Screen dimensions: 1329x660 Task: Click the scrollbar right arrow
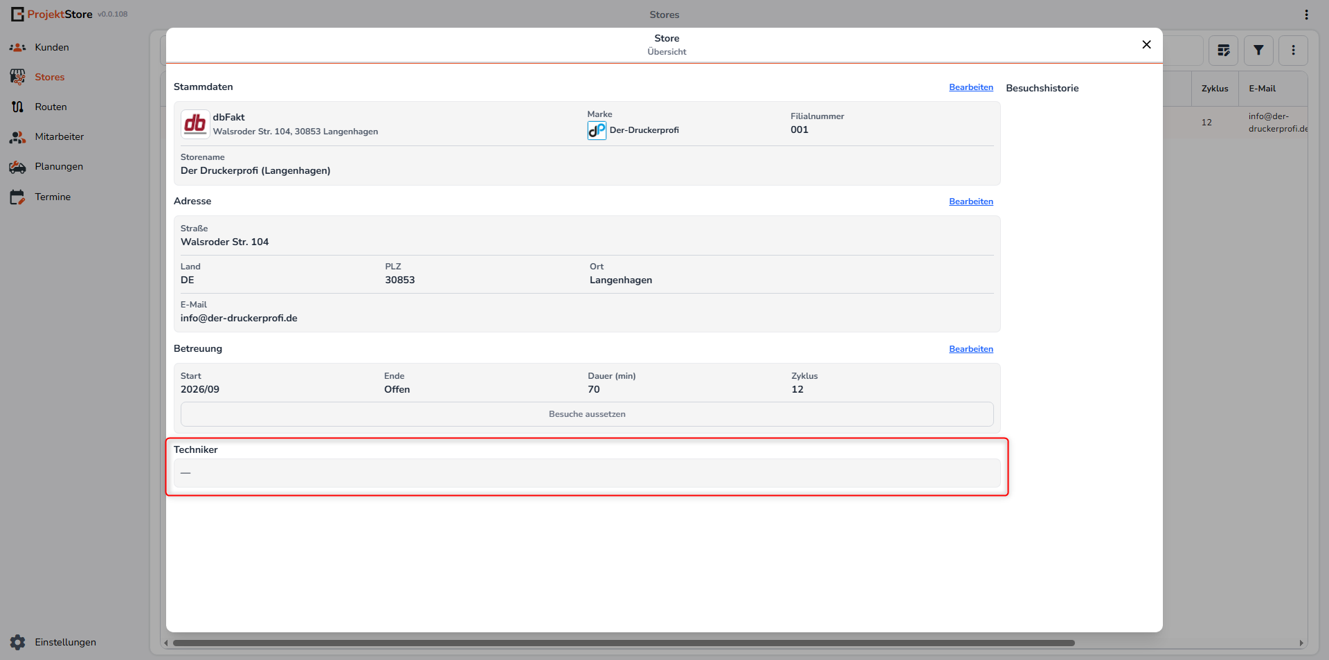1301,643
